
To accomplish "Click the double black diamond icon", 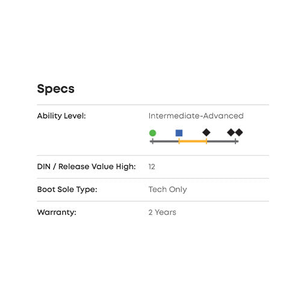I will (x=235, y=132).
